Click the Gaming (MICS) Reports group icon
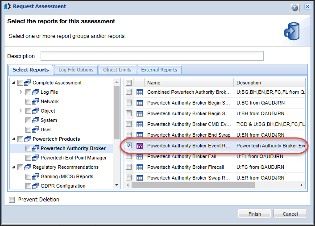315x226 pixels. (36, 176)
